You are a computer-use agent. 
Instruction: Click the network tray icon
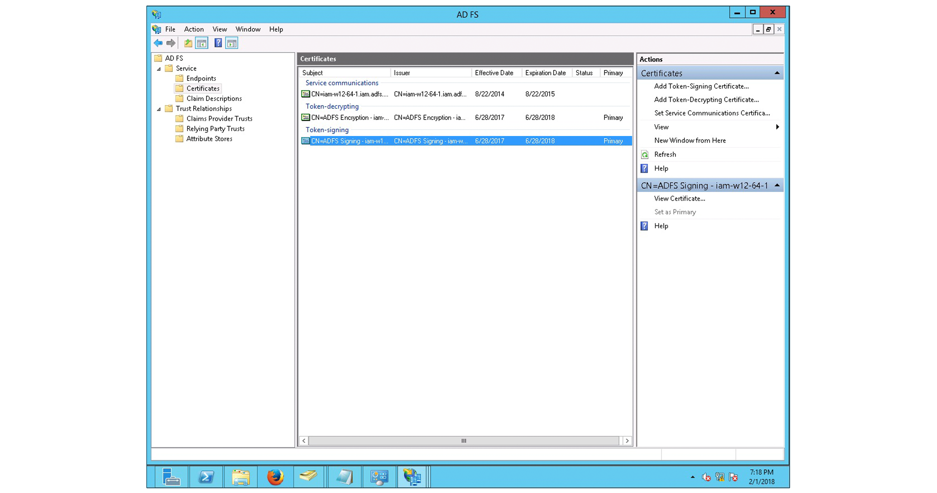click(x=720, y=477)
